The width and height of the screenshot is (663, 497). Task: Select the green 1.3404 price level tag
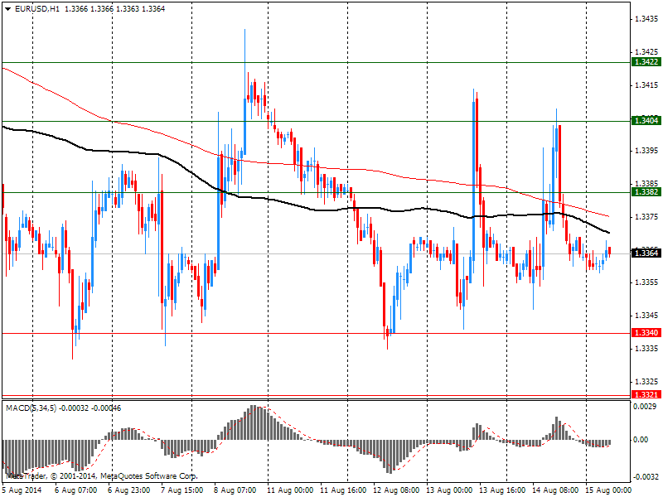coord(646,121)
